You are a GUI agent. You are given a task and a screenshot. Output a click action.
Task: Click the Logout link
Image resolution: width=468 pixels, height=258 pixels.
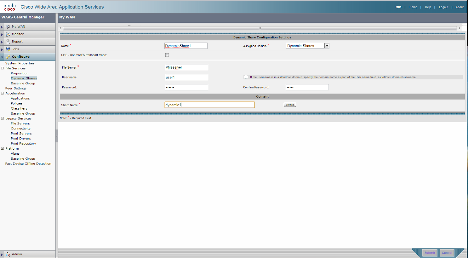click(x=443, y=7)
